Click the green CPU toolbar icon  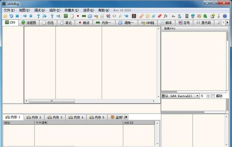[66, 16]
